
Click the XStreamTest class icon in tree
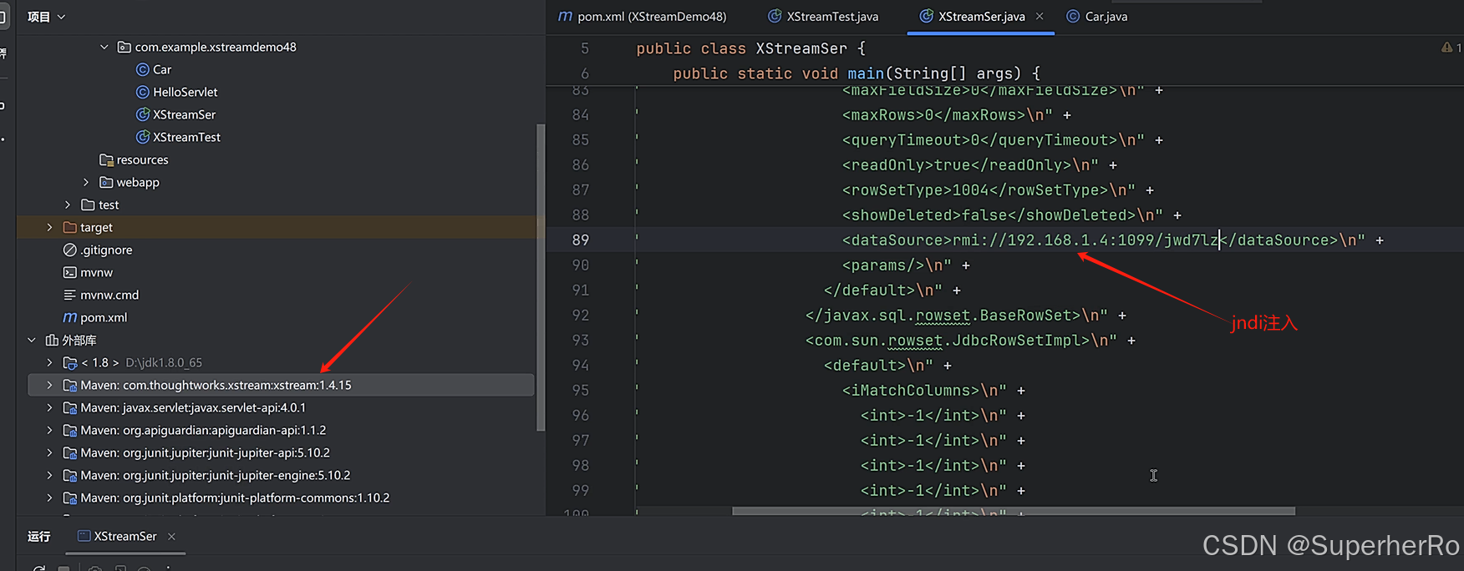[x=143, y=137]
